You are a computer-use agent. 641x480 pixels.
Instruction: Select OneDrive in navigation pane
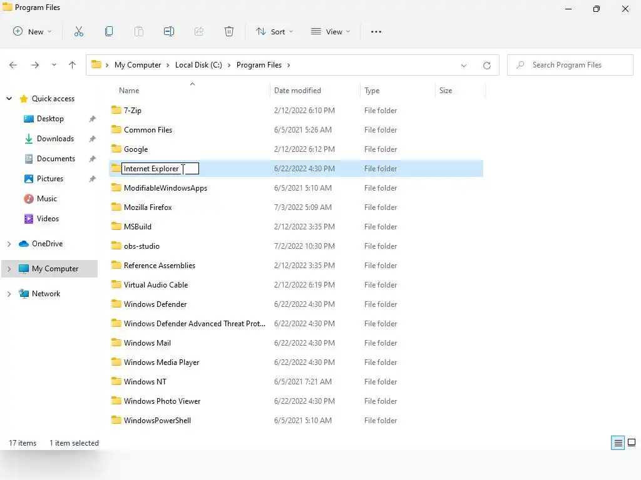[48, 244]
